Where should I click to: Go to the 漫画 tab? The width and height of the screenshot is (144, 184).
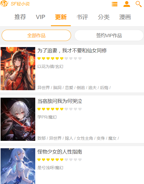(125, 17)
